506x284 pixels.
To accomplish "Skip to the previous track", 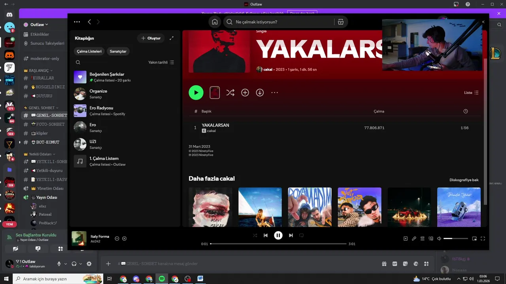I will tap(266, 235).
